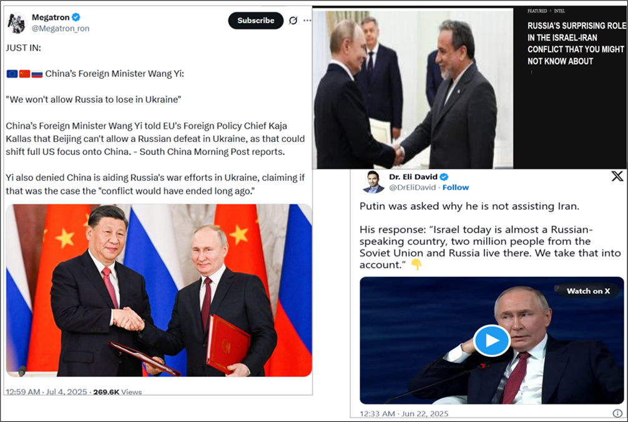Screen dimensions: 628x422
Task: Select the INTEL category tag
Action: pyautogui.click(x=559, y=11)
